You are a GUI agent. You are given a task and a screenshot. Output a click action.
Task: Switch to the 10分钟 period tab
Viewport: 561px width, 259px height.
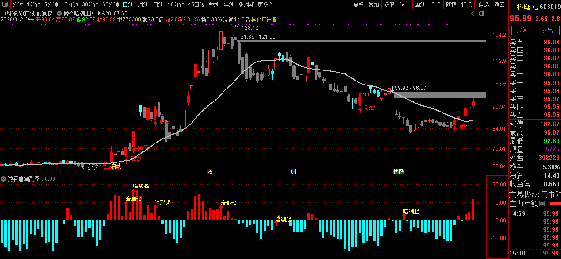pyautogui.click(x=176, y=4)
